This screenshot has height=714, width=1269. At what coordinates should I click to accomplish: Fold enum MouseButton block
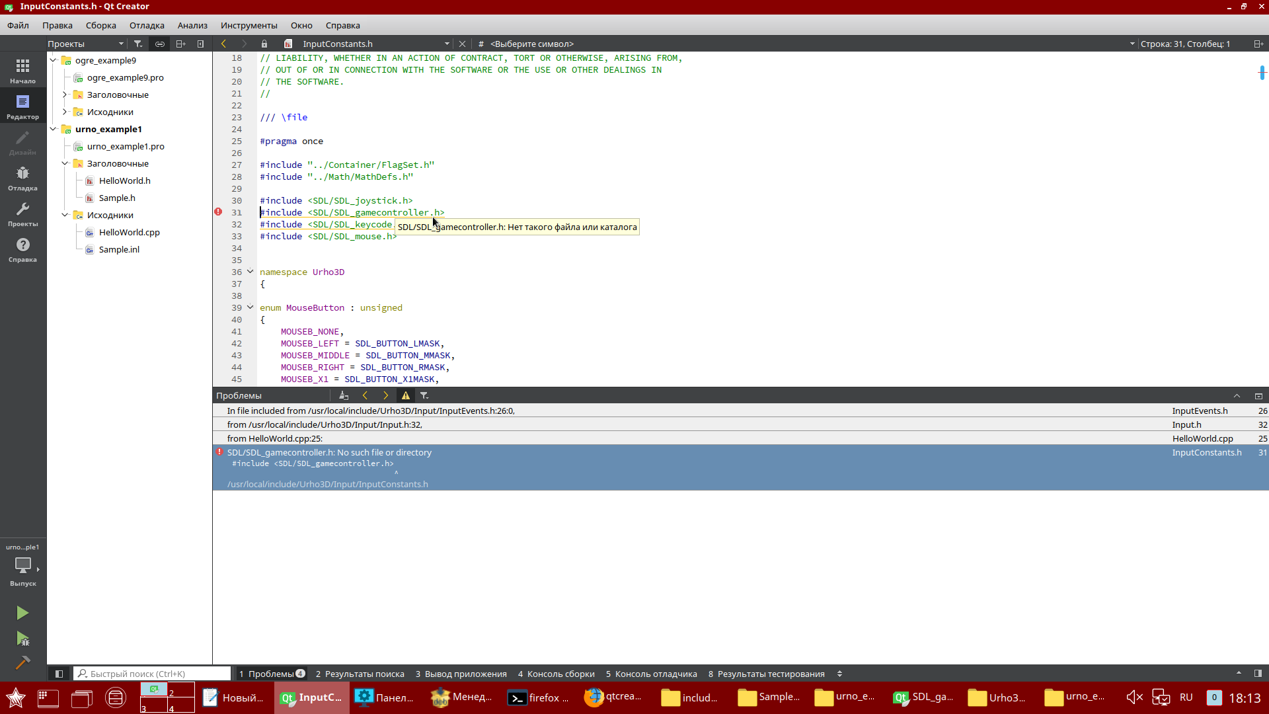click(250, 307)
